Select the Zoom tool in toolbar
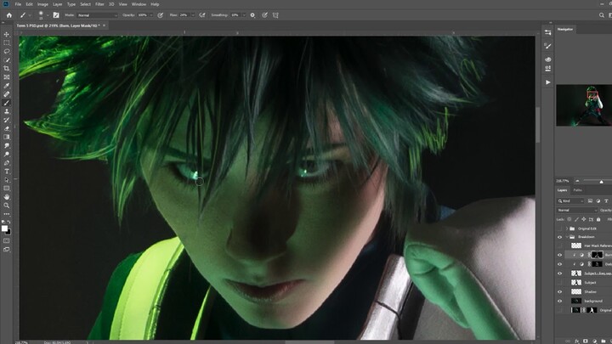 point(7,206)
